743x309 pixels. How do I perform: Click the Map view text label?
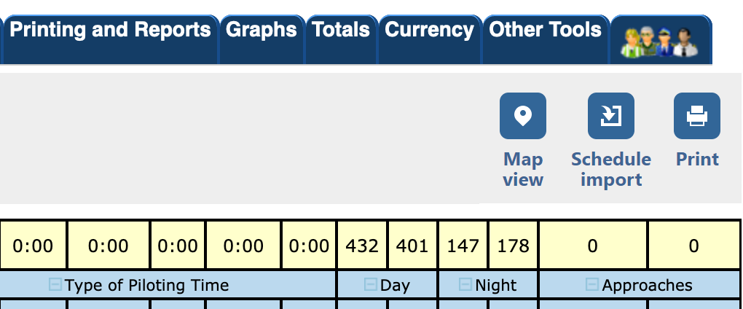pos(523,169)
